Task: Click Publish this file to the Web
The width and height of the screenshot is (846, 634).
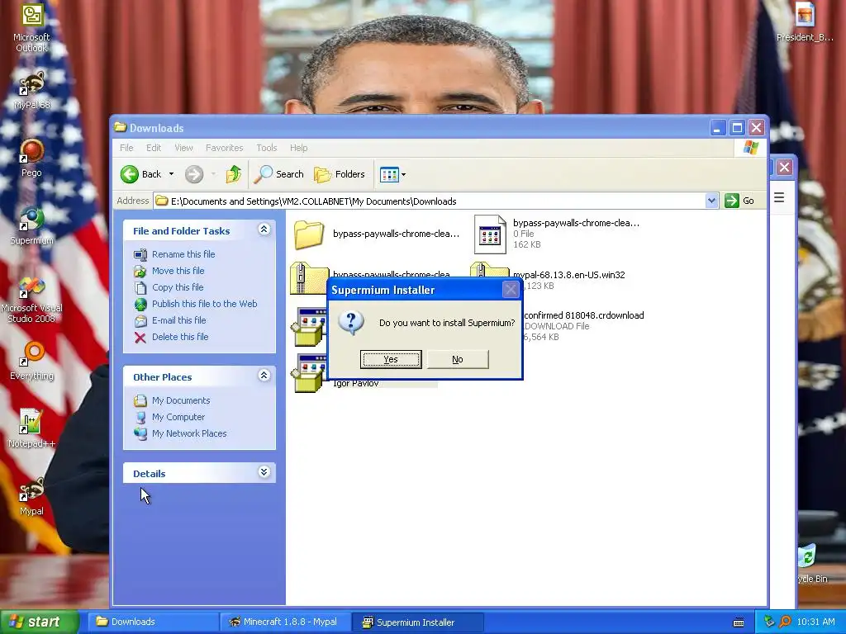Action: pos(205,304)
